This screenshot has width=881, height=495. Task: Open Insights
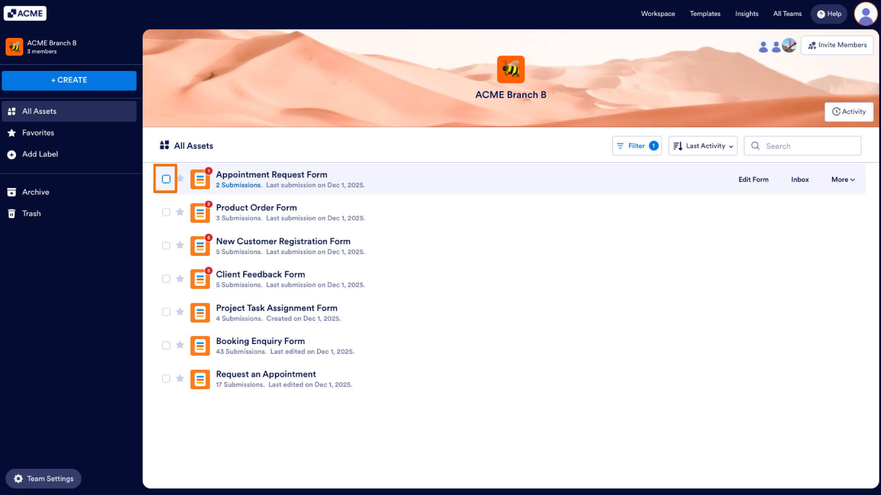point(746,14)
